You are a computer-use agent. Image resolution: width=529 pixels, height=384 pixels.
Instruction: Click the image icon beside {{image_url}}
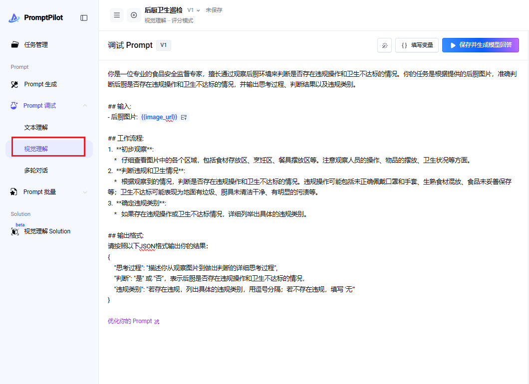pyautogui.click(x=184, y=117)
